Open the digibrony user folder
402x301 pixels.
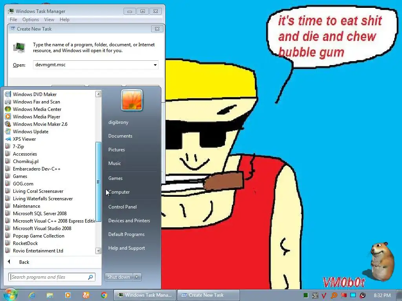(118, 122)
